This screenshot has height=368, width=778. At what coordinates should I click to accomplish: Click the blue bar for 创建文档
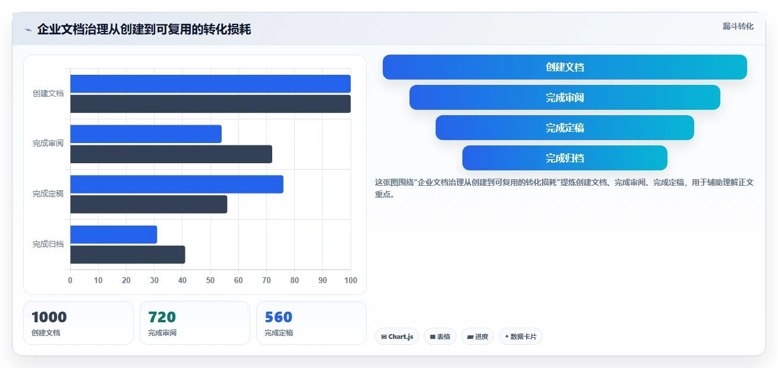pyautogui.click(x=210, y=84)
